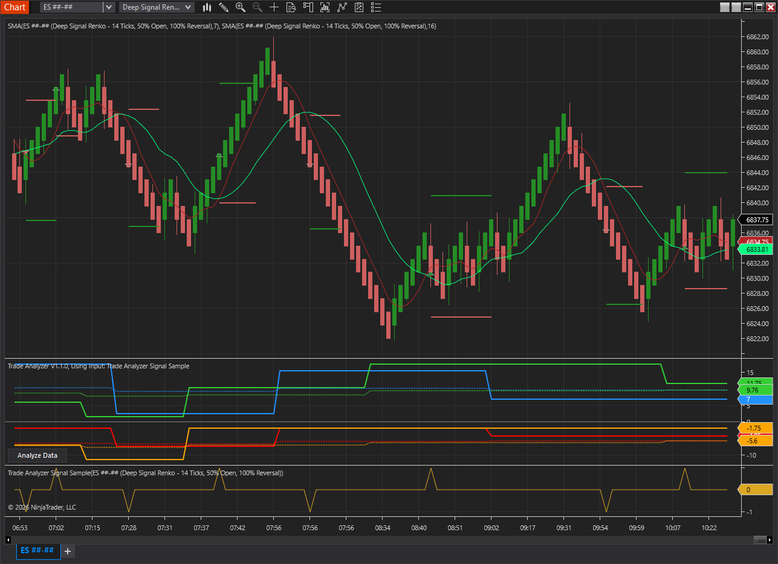Click the blue 7 value marker
Screen dimensions: 778x564
click(x=756, y=400)
